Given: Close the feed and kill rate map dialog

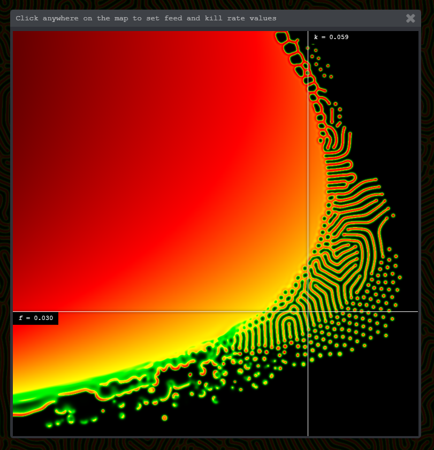Looking at the screenshot, I should coord(410,18).
